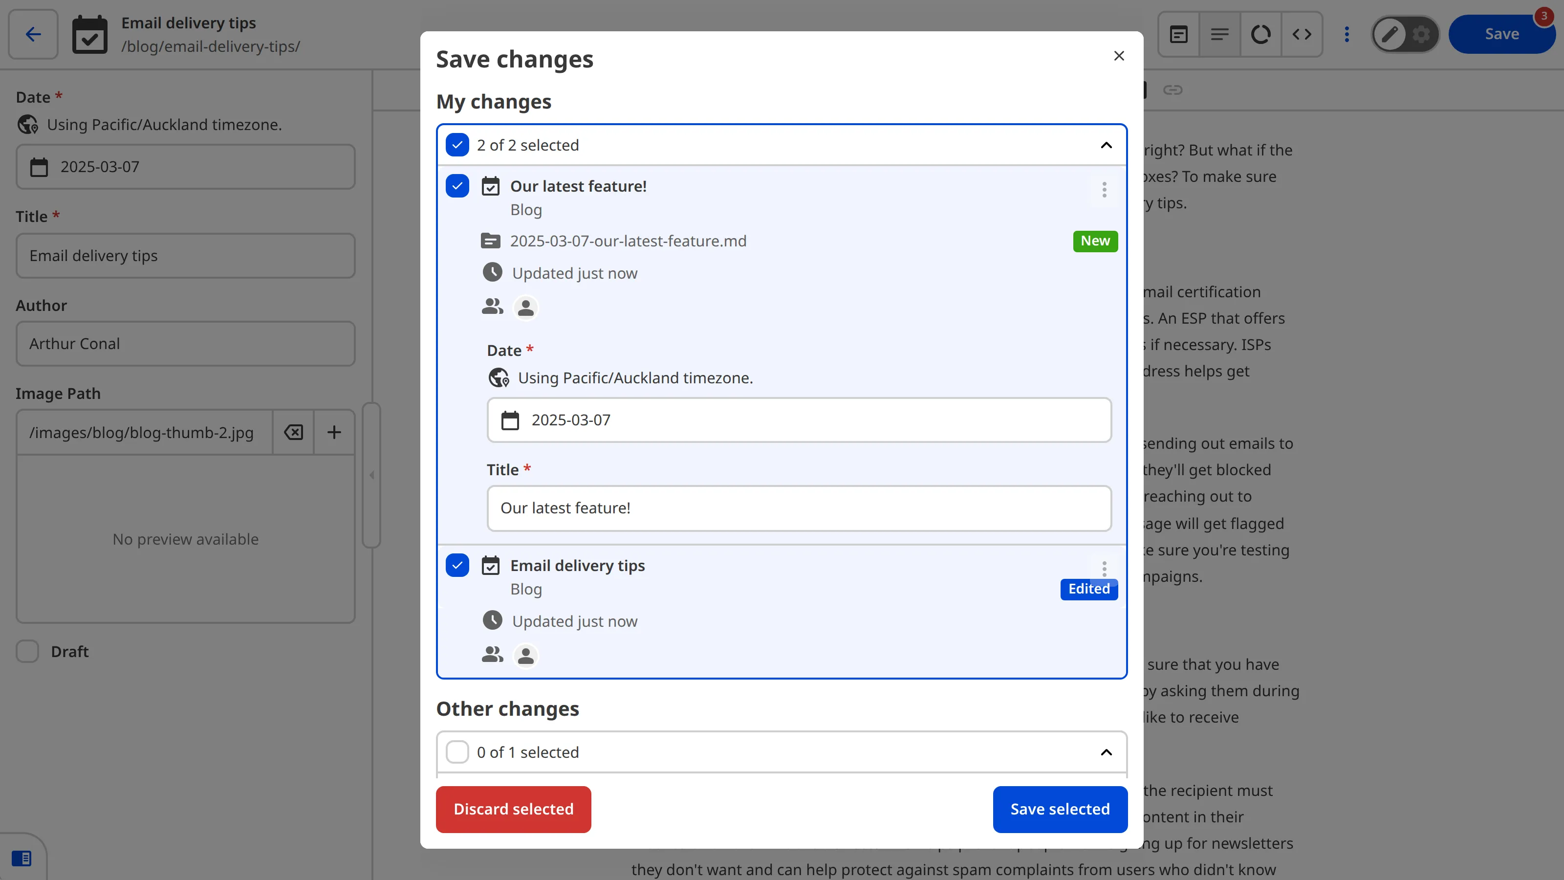1564x880 pixels.
Task: Toggle the Draft checkbox
Action: click(27, 651)
